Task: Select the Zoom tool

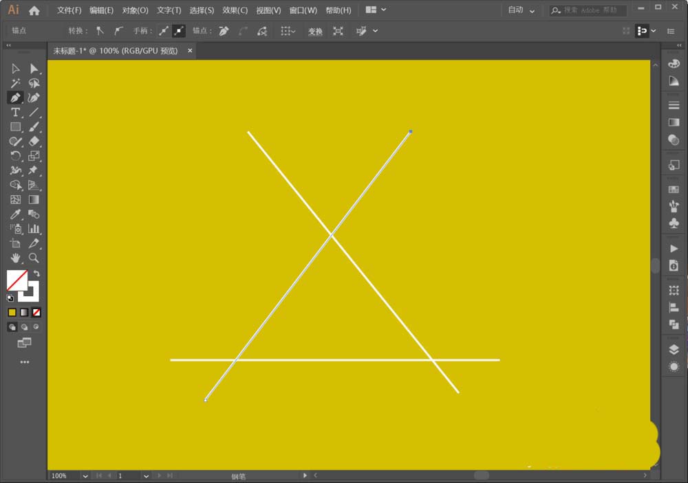Action: click(x=34, y=258)
